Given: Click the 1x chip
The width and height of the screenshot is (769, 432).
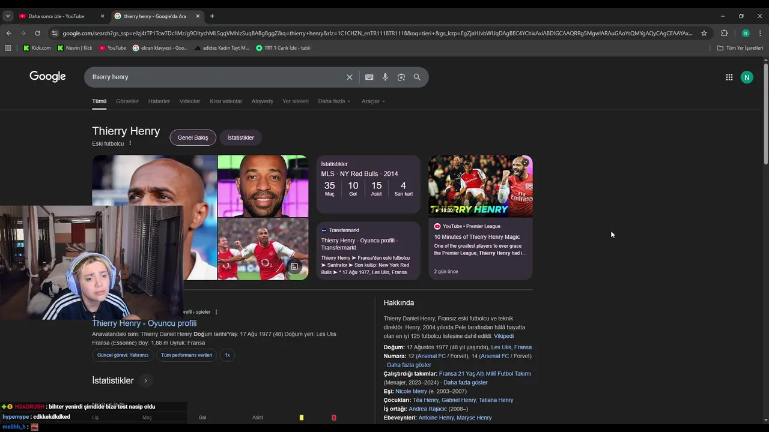Looking at the screenshot, I should pos(227,355).
